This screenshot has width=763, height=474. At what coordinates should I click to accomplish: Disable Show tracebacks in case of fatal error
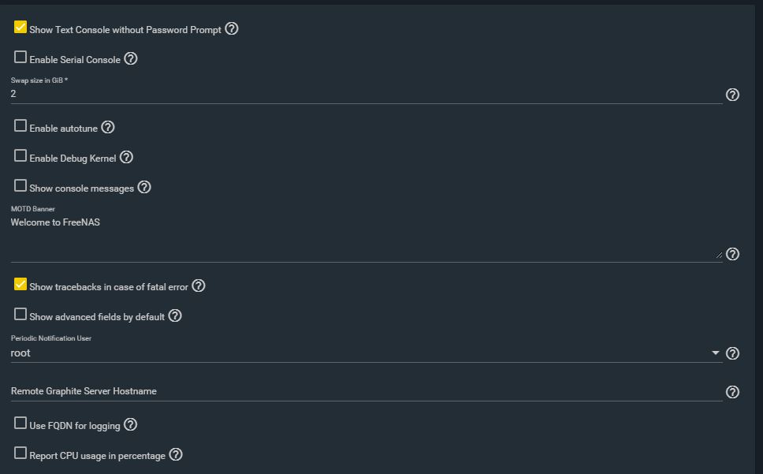(x=20, y=284)
